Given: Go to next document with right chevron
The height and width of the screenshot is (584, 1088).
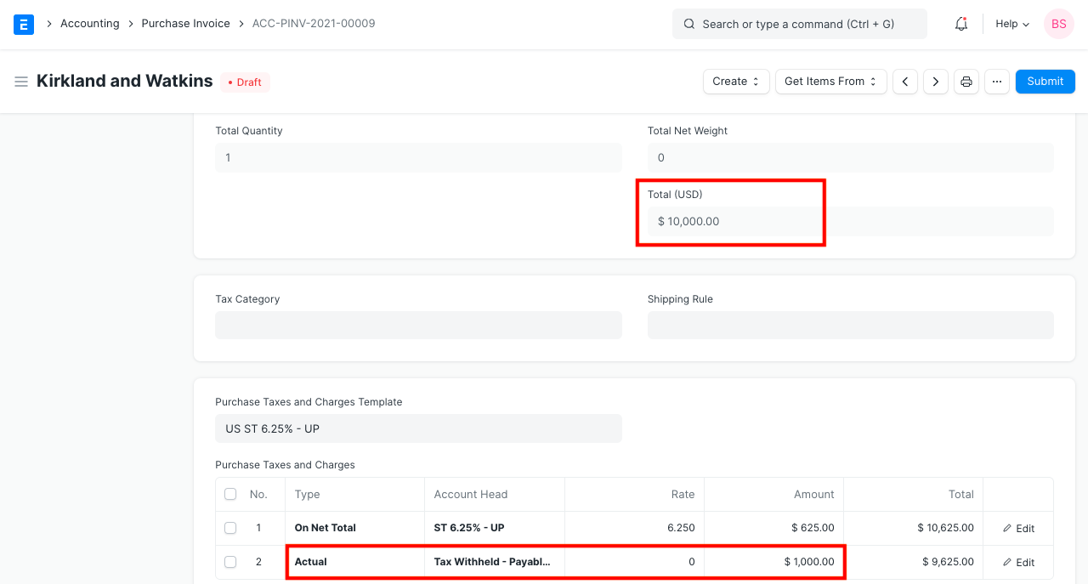Looking at the screenshot, I should (x=935, y=81).
